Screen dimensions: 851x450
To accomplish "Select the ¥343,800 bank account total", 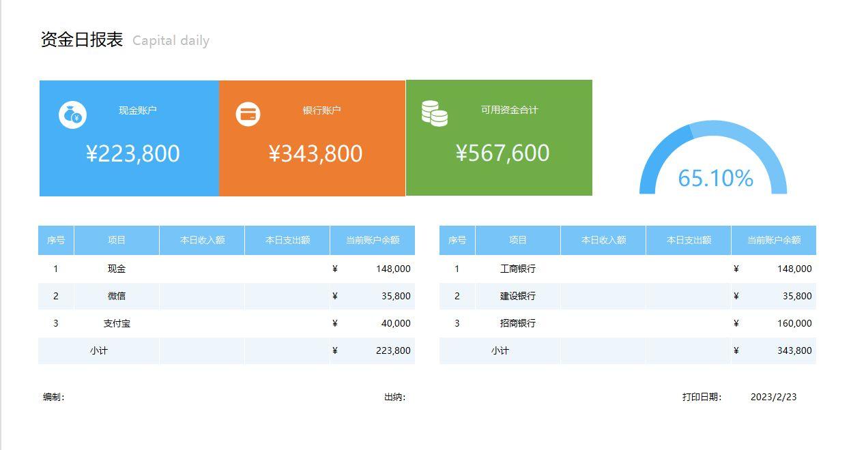I will point(315,153).
